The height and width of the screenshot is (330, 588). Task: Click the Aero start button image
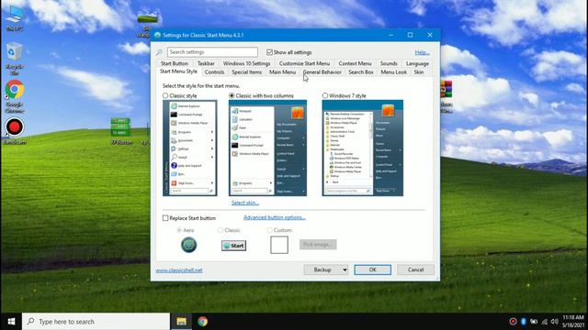click(x=188, y=245)
